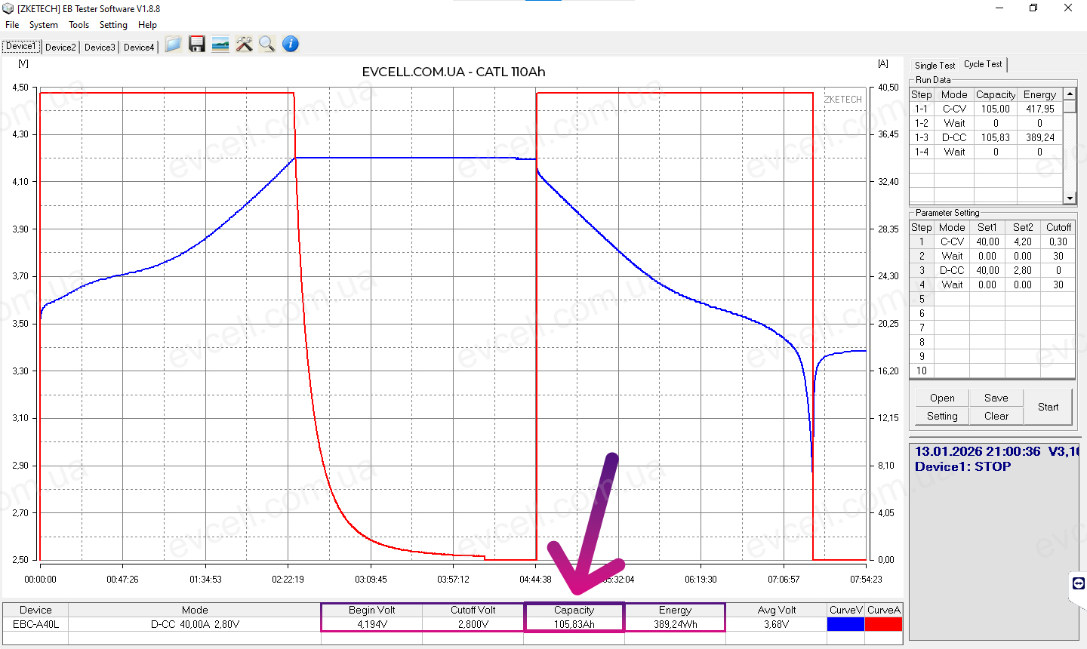This screenshot has width=1087, height=649.
Task: Click the Clear button
Action: pos(996,416)
